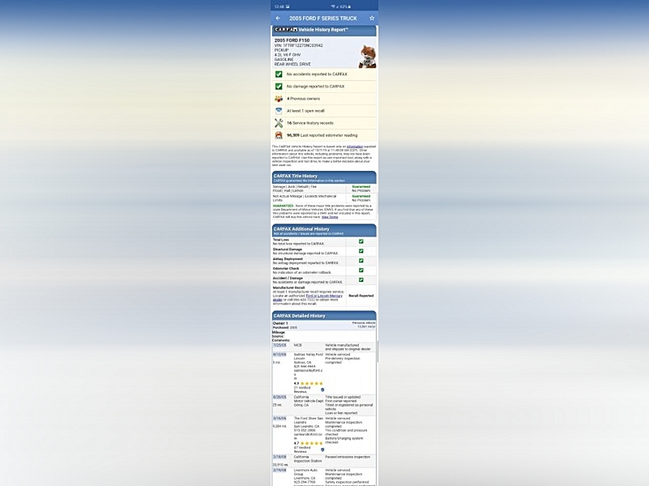Tap the green check beside No damage reported
This screenshot has width=649, height=486.
coord(278,86)
